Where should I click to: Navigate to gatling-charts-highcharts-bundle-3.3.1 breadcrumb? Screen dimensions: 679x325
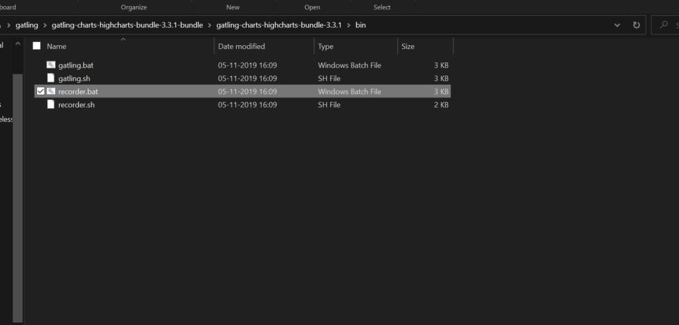point(279,25)
